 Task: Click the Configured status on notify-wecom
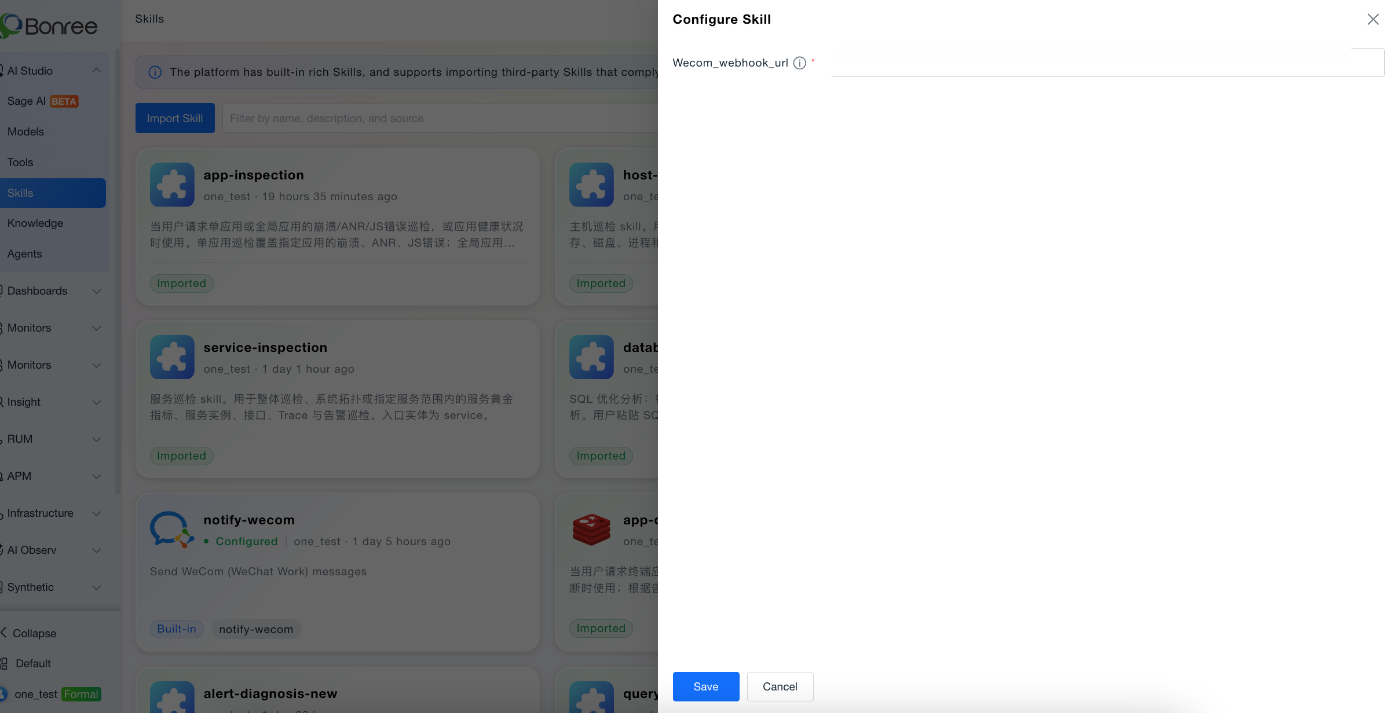pos(241,541)
